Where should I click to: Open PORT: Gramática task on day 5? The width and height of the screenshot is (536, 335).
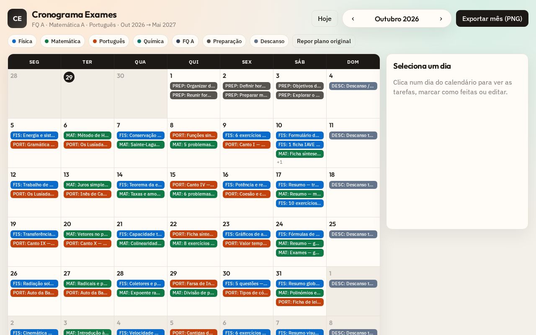tap(34, 144)
